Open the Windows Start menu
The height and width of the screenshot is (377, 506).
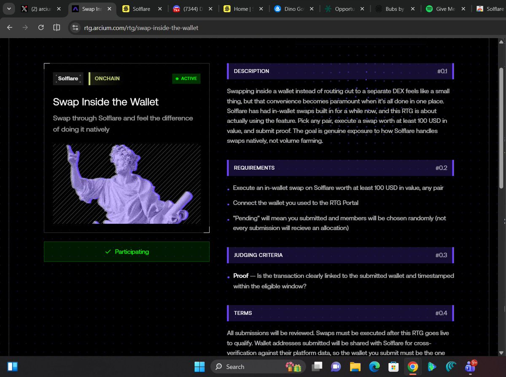point(199,366)
